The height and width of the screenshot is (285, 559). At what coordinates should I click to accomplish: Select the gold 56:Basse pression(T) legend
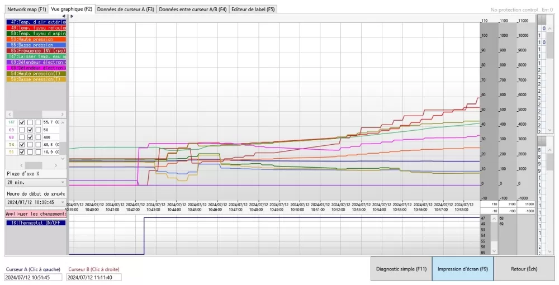click(x=36, y=79)
